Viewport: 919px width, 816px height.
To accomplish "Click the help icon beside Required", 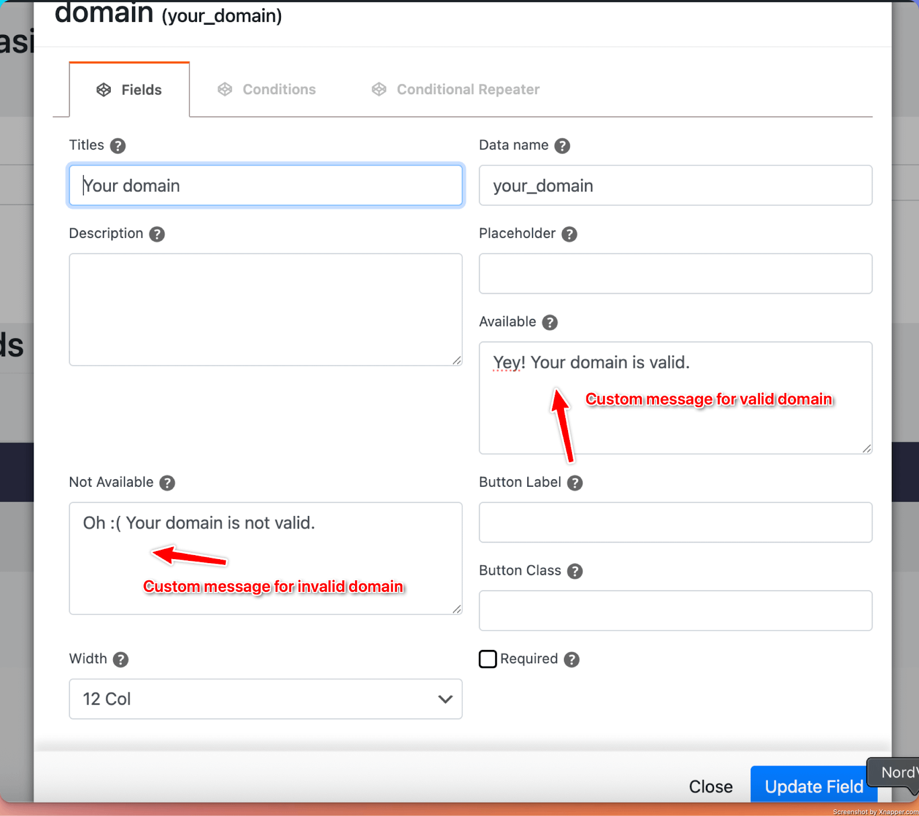I will [571, 659].
